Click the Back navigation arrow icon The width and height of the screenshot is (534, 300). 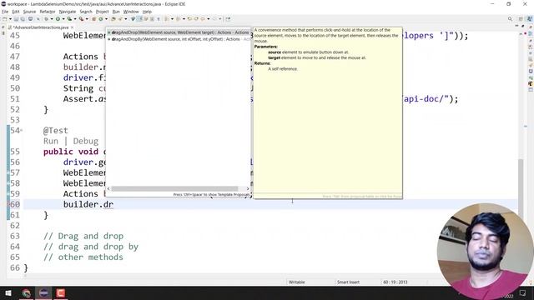pyautogui.click(x=203, y=18)
